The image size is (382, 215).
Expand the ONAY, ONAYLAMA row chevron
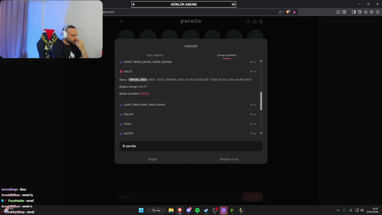click(255, 105)
